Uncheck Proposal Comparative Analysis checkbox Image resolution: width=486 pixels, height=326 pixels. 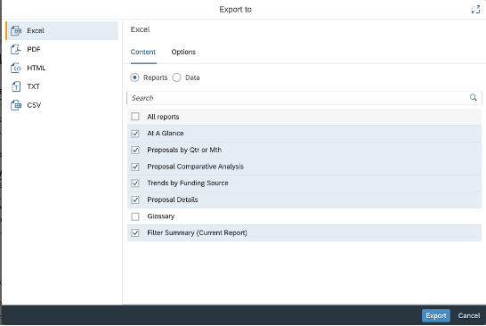tap(135, 167)
